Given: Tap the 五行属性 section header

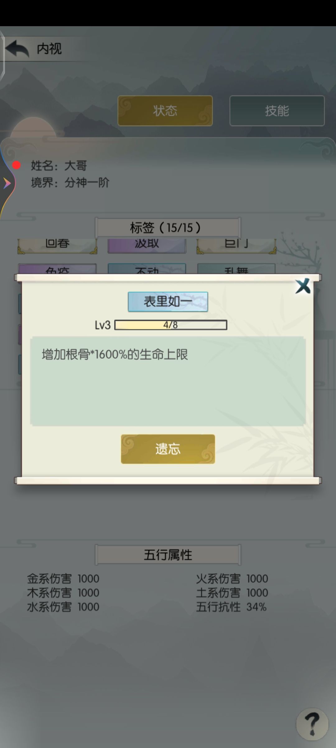Looking at the screenshot, I should coord(168,555).
